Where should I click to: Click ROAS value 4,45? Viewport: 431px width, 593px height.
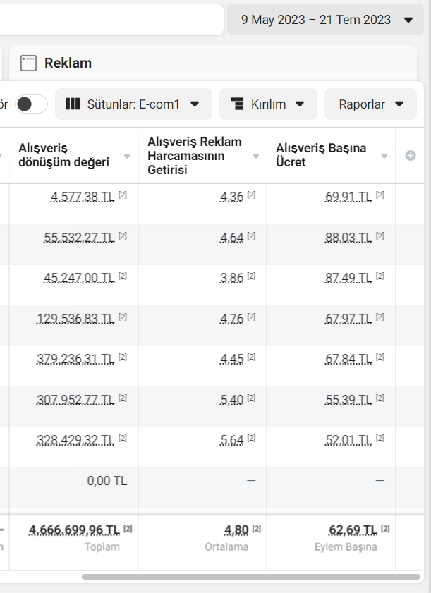pyautogui.click(x=231, y=359)
